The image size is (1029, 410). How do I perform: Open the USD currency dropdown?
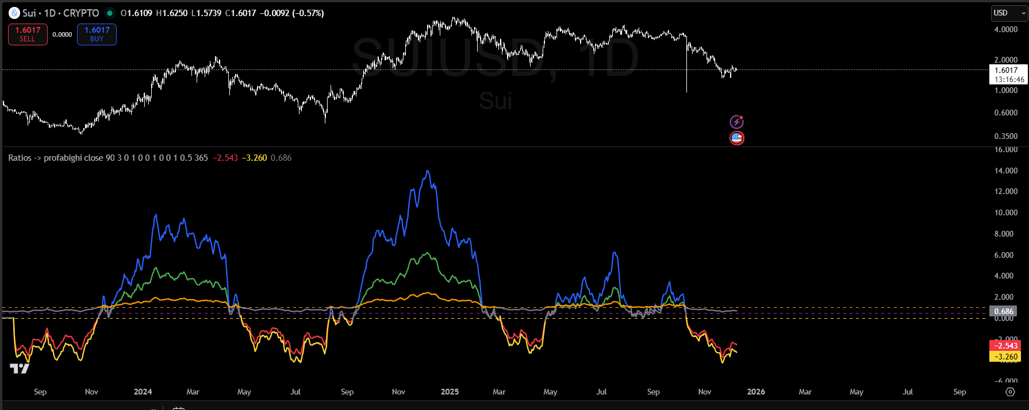click(1009, 13)
